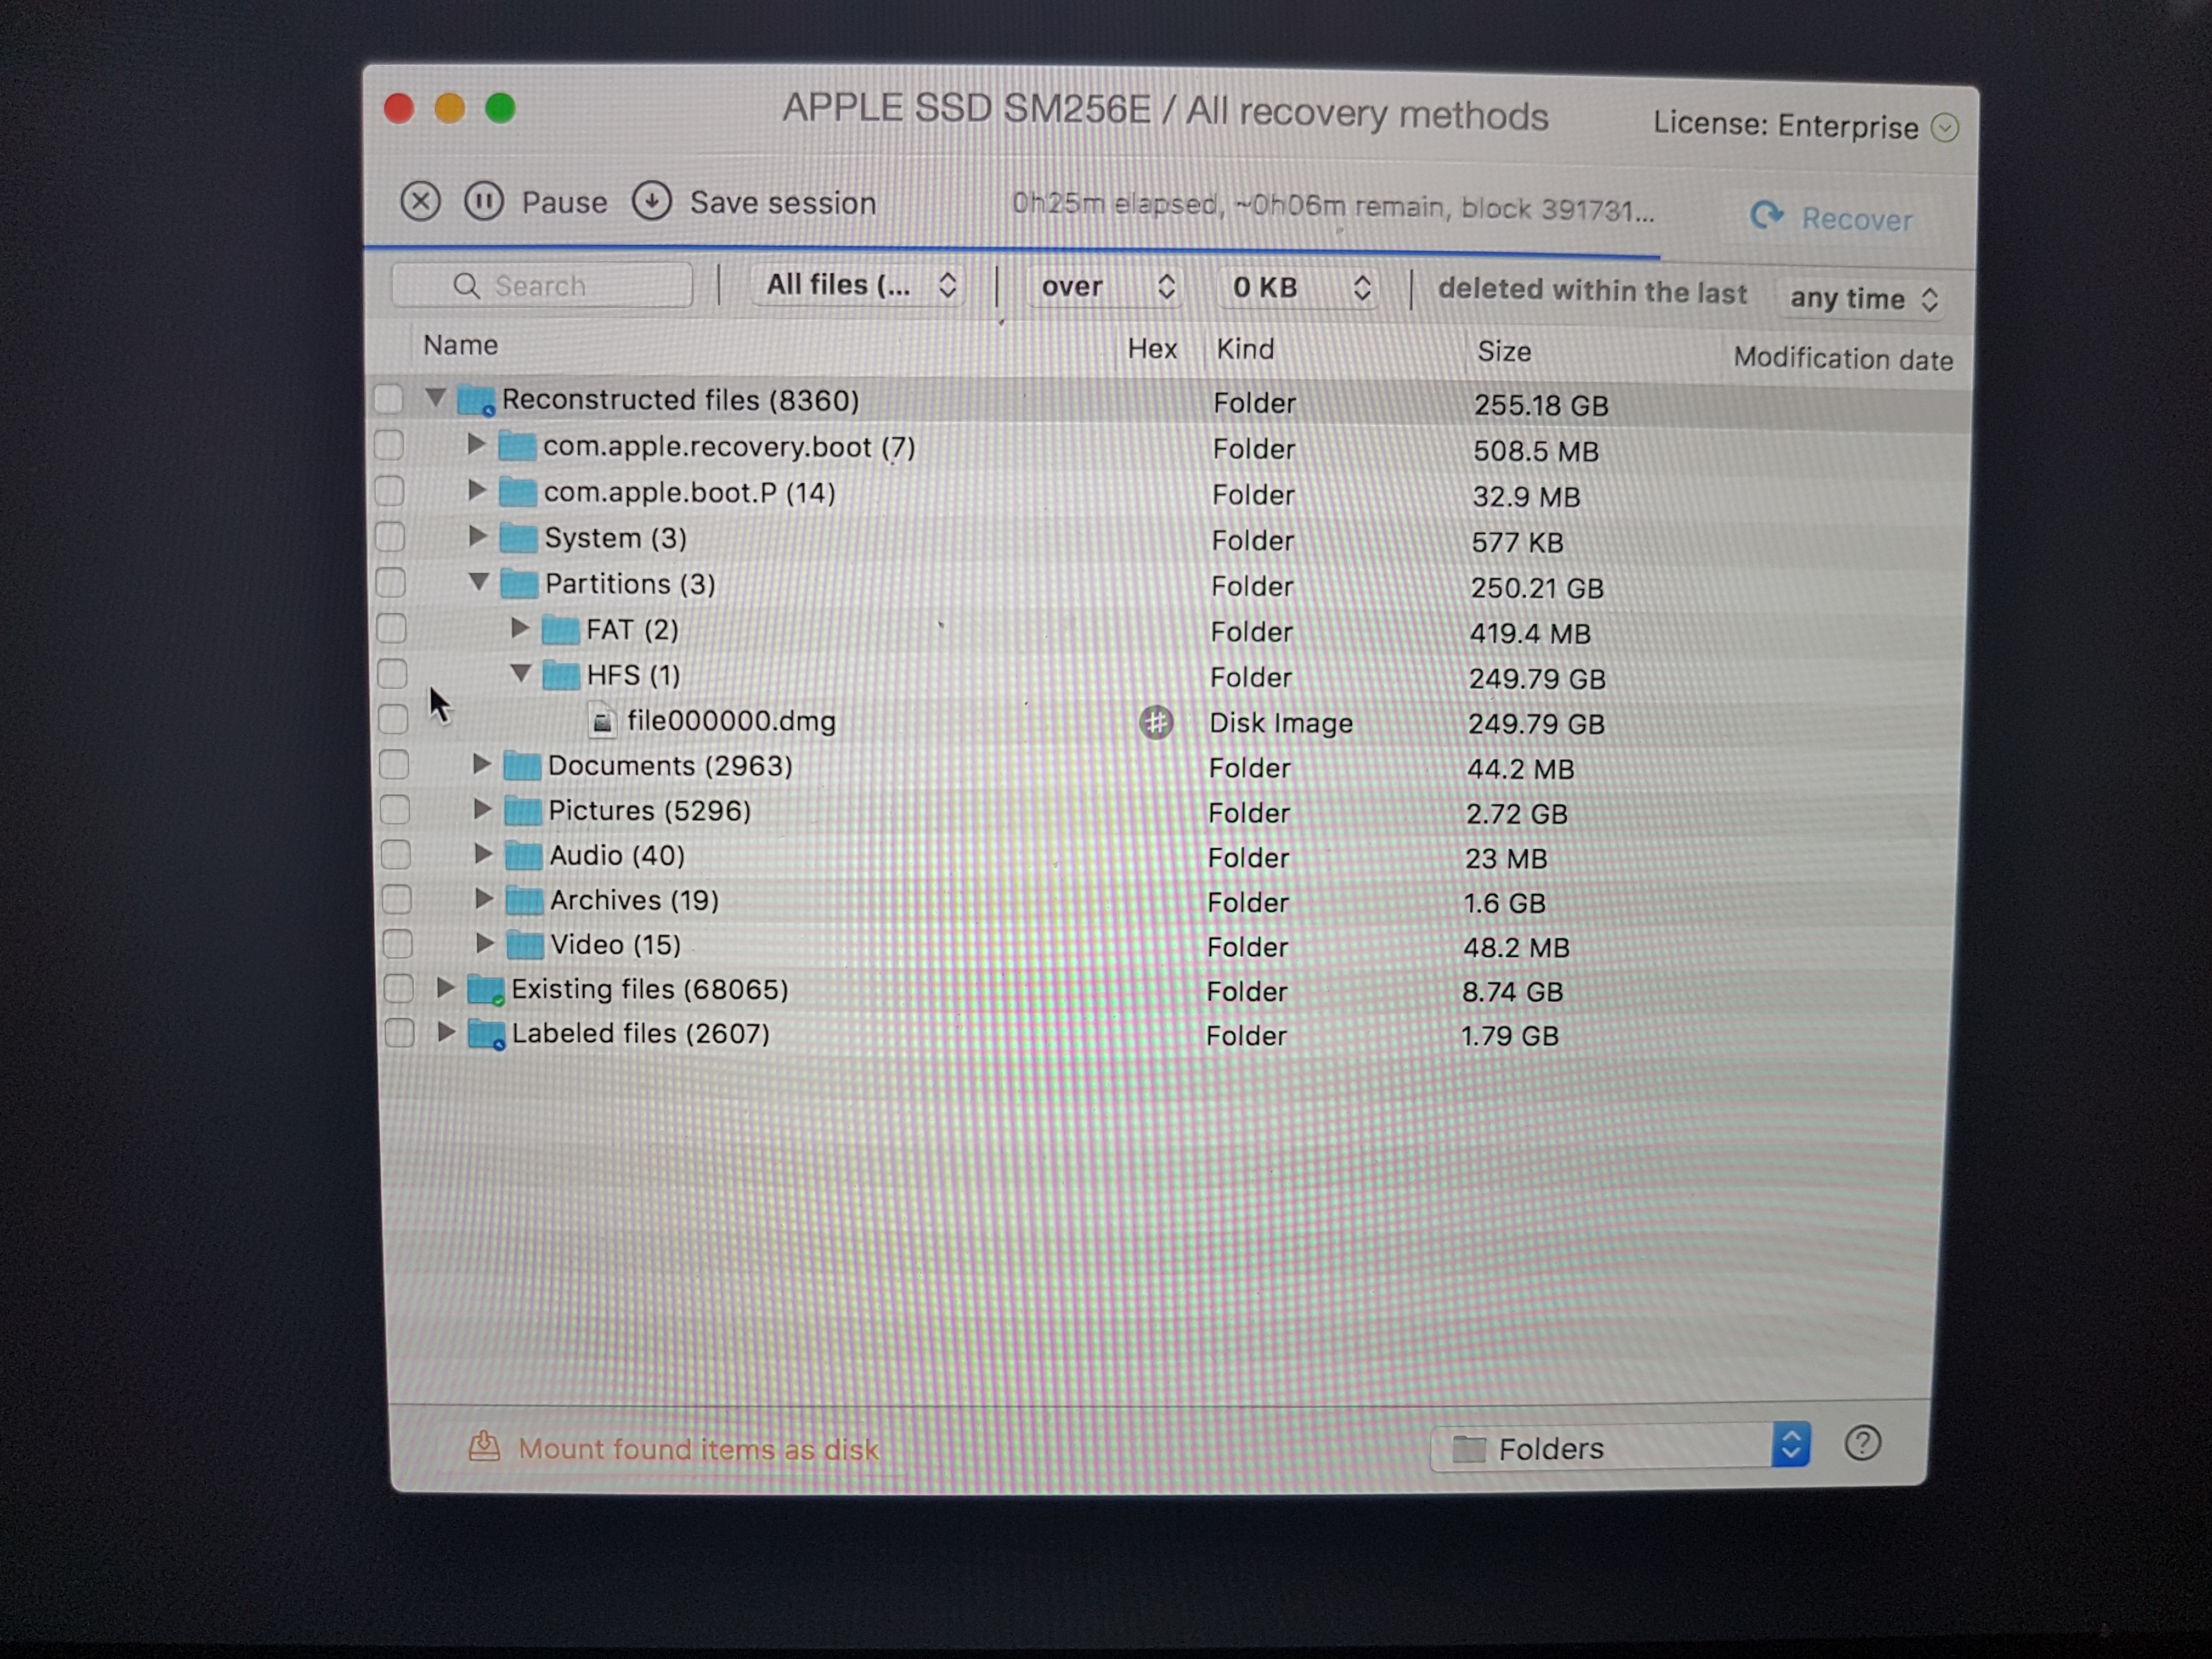Click the Documents folder icon
Image resolution: width=2212 pixels, height=1659 pixels.
point(521,766)
